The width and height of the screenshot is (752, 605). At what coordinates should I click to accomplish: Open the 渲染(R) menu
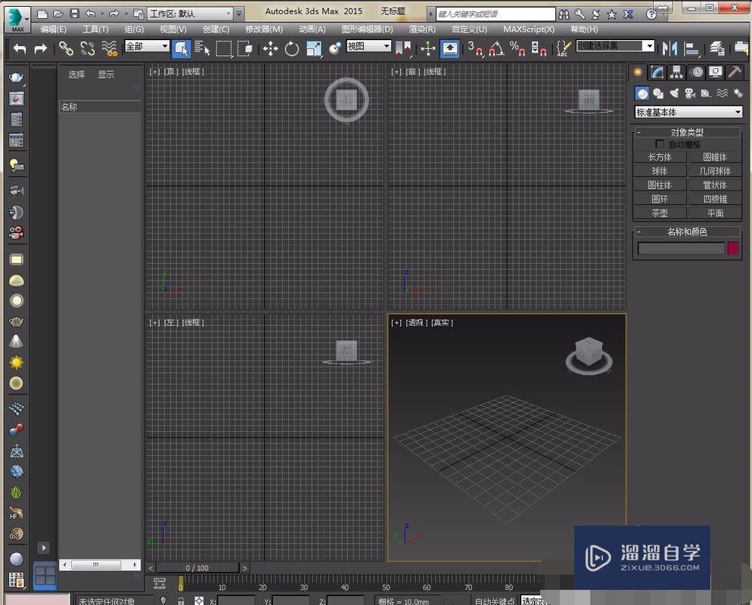[421, 29]
